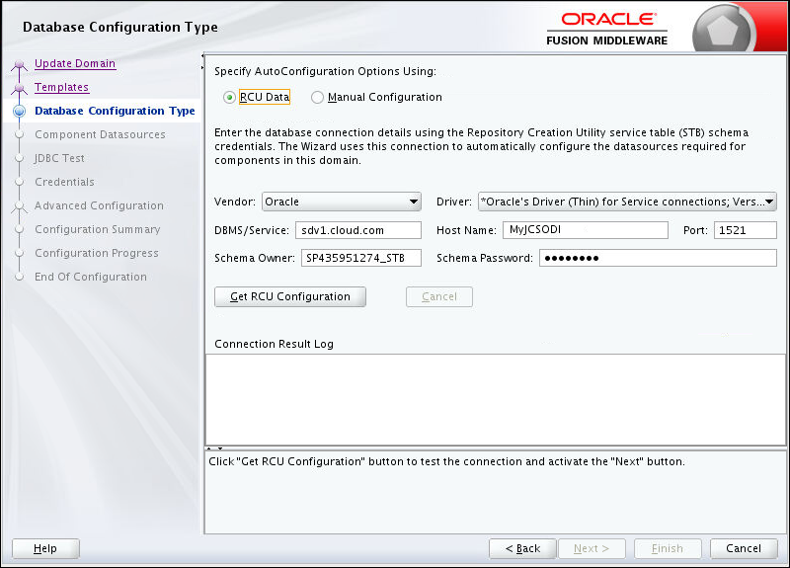Viewport: 790px width, 568px height.
Task: Click inside the Connection Result Log area
Action: [x=496, y=399]
